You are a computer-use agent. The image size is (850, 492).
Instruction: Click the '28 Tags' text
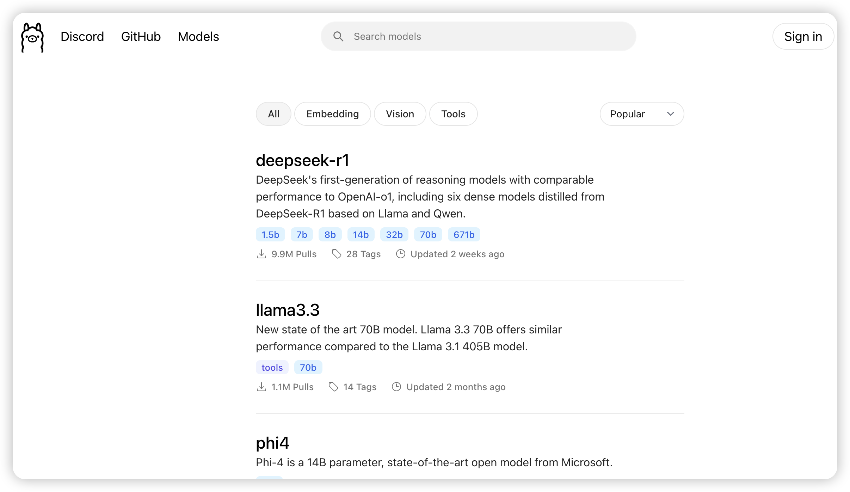[x=364, y=254]
